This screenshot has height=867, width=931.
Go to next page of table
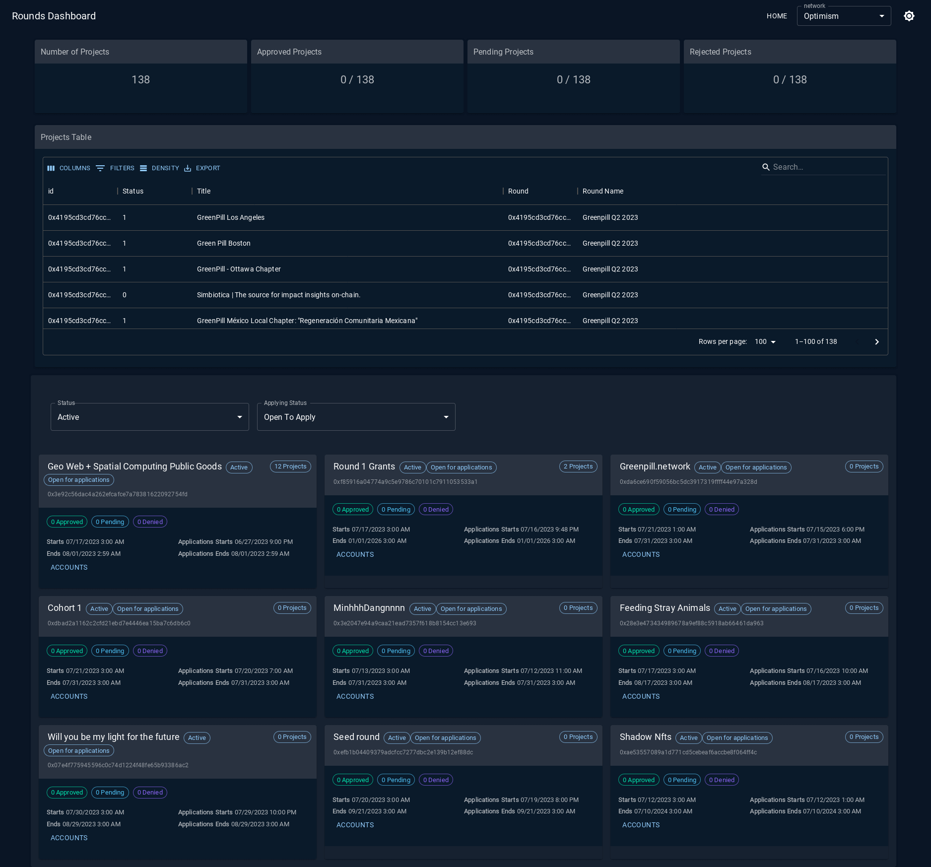pos(877,341)
